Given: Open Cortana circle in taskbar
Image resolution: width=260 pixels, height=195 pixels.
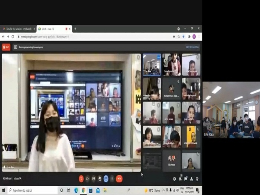Looking at the screenshot, I should pos(62,190).
